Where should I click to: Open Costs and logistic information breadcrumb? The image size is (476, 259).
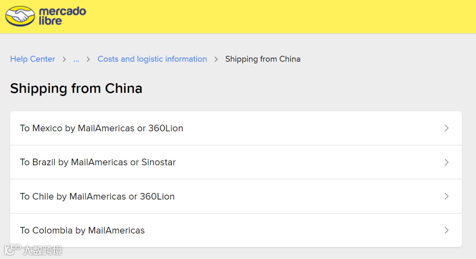152,59
